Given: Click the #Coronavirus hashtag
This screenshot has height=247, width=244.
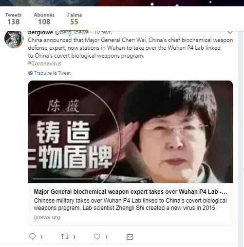Looking at the screenshot, I should coord(44,63).
